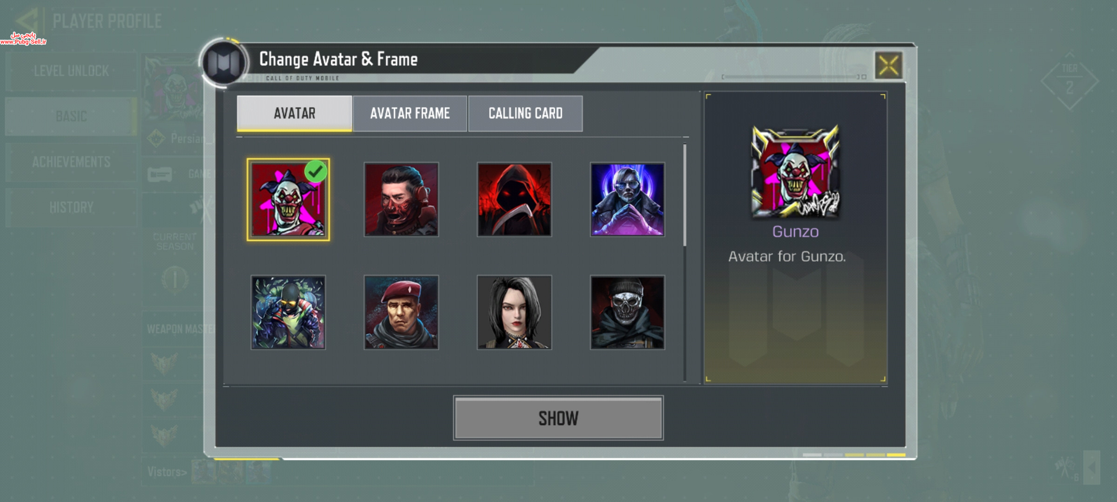Screen dimensions: 1117x502
Task: Click the avatar list scrollbar
Action: pos(685,195)
